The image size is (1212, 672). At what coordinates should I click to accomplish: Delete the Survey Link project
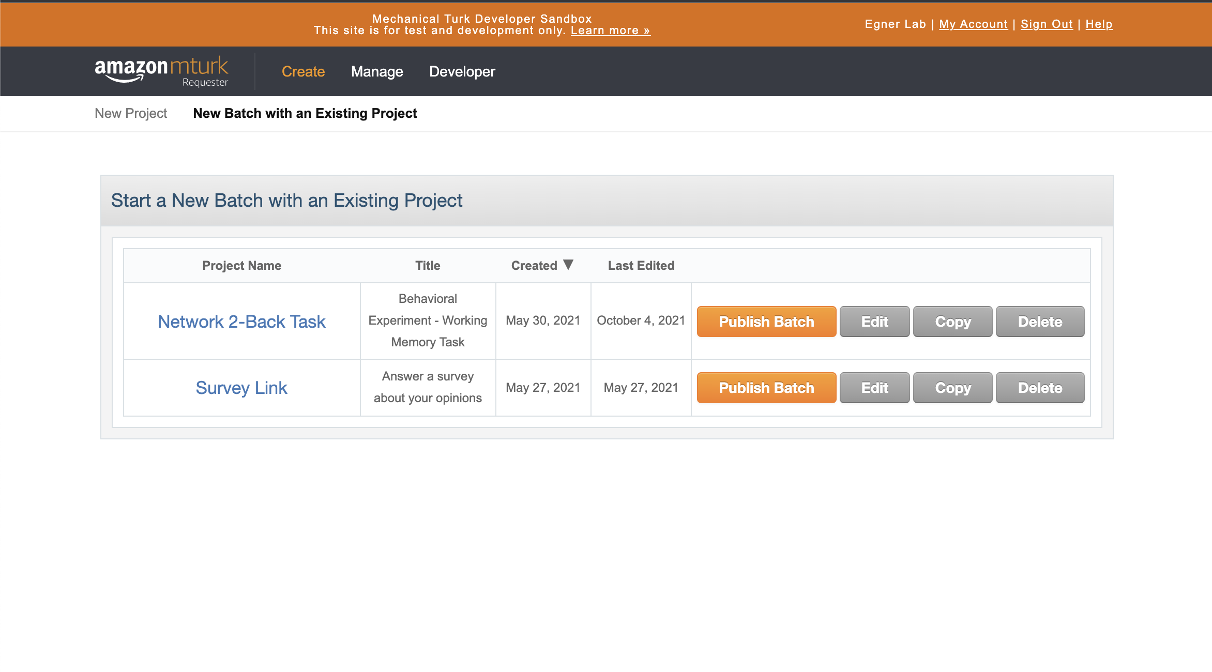click(1040, 388)
